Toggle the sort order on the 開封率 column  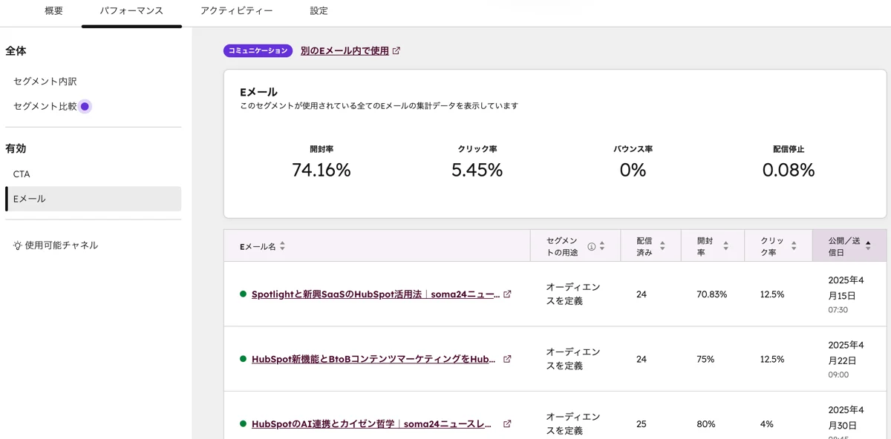click(725, 245)
